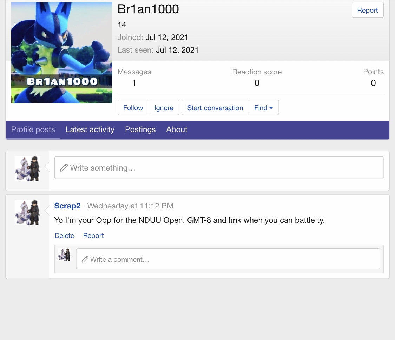This screenshot has width=395, height=340.
Task: Focus the Write a comment field
Action: coord(228,259)
